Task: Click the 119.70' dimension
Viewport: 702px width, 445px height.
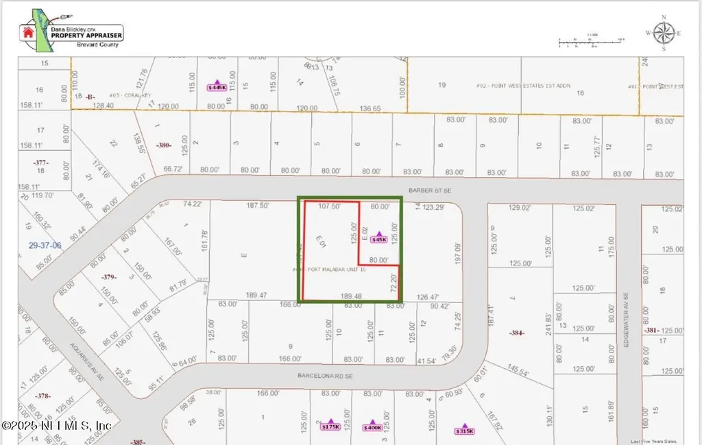Action: pyautogui.click(x=43, y=195)
